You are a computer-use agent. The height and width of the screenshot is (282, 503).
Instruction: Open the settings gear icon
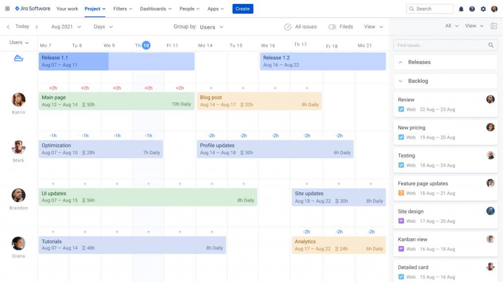click(x=483, y=8)
